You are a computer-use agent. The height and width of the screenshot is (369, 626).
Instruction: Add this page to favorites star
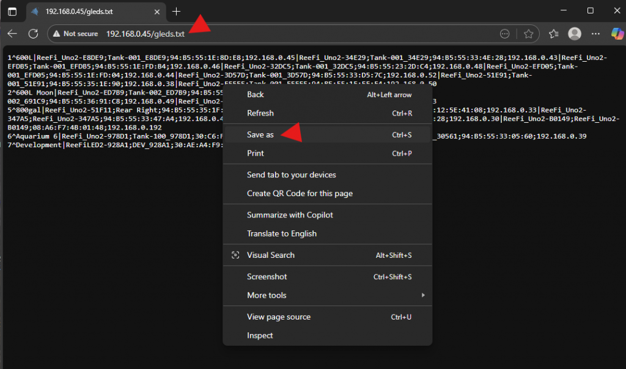(528, 34)
